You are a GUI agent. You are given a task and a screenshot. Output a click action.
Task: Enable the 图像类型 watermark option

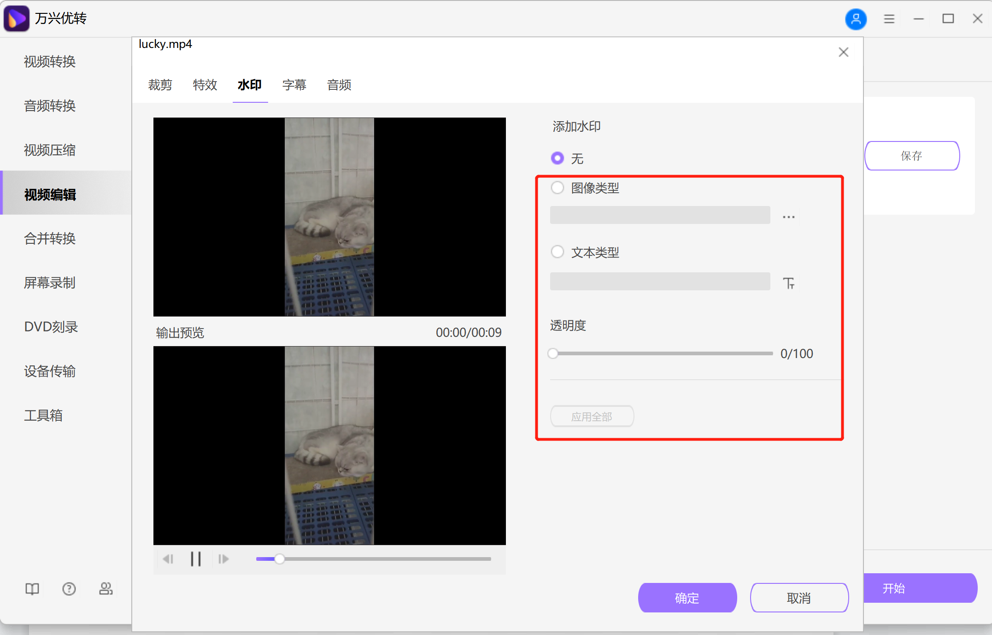click(x=558, y=188)
